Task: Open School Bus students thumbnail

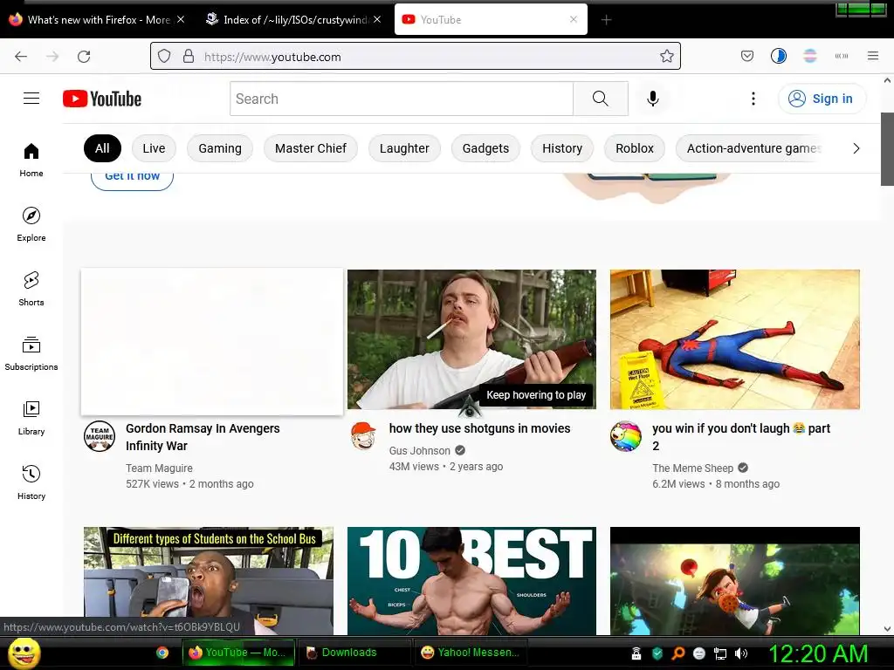Action: (209, 581)
